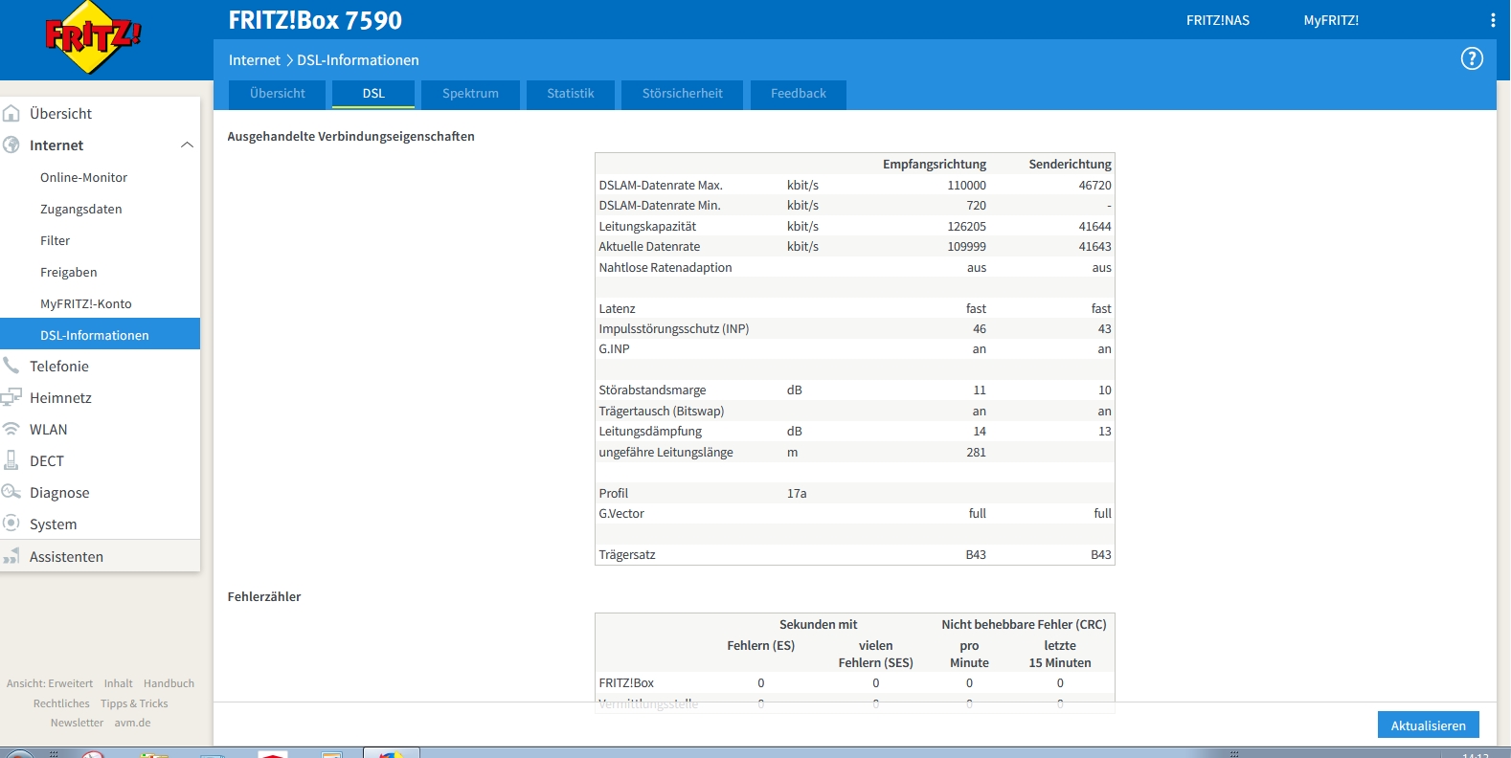This screenshot has height=758, width=1511.
Task: Click the Leitungsdämpfung row label
Action: [x=650, y=432]
